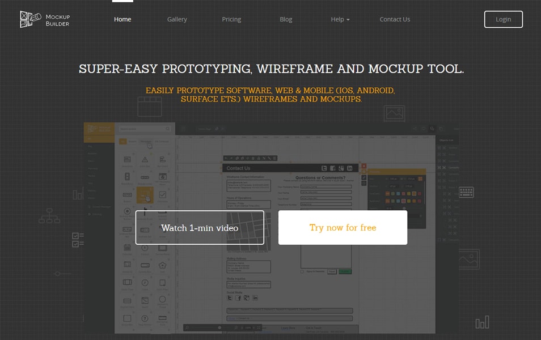Click the Mockup Builder logo

[45, 19]
